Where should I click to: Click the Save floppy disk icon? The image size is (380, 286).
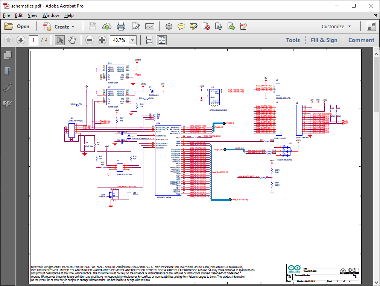tap(92, 26)
